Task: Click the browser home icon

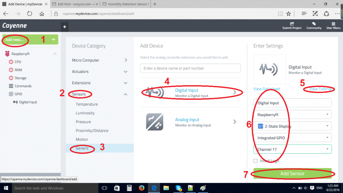Action: click(x=42, y=14)
